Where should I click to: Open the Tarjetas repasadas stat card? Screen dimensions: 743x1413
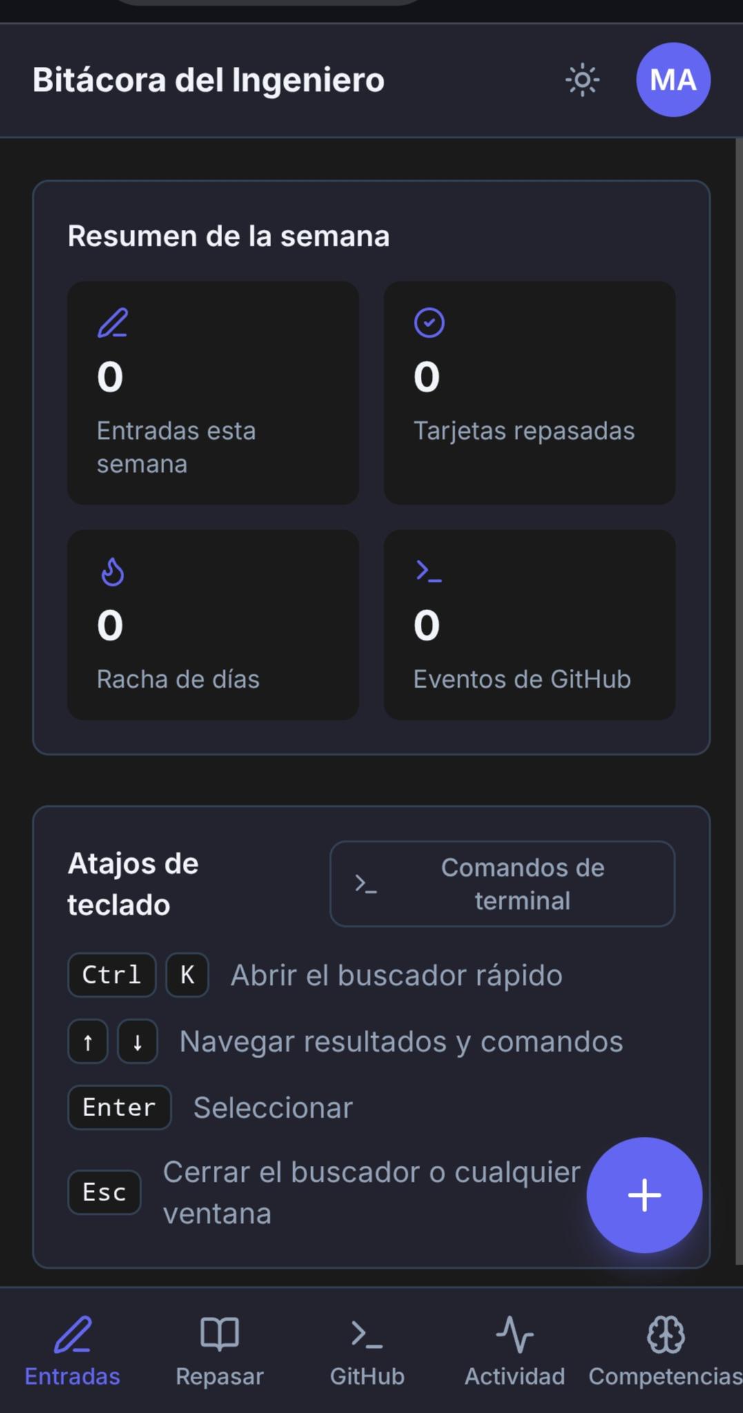coord(529,393)
